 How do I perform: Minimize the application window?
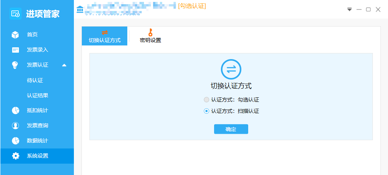tap(359, 9)
